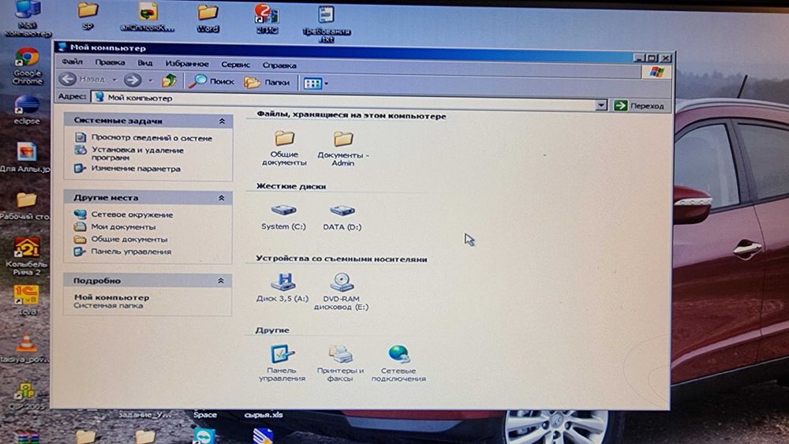
Task: Open the Файл menu
Action: (x=72, y=62)
